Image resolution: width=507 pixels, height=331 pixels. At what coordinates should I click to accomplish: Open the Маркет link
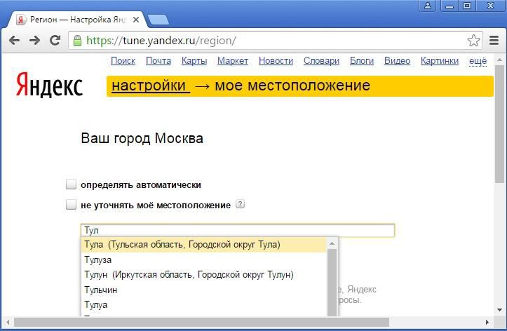(x=233, y=61)
